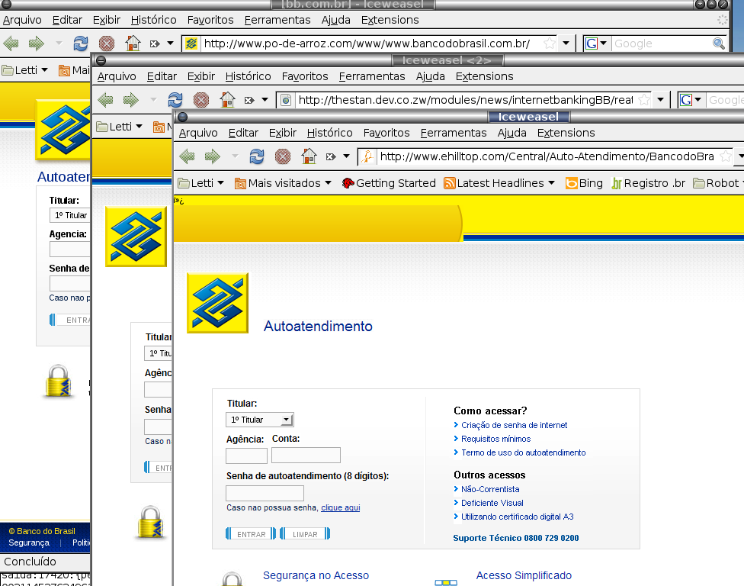This screenshot has height=586, width=744.
Task: Open Ajuda menu in front window
Action: (512, 133)
